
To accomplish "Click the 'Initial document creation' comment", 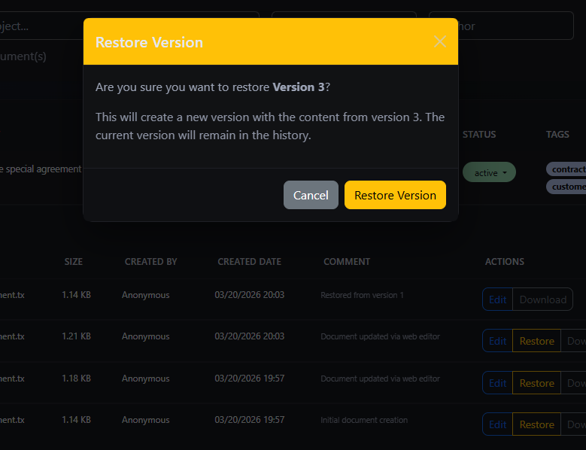I will (x=364, y=420).
